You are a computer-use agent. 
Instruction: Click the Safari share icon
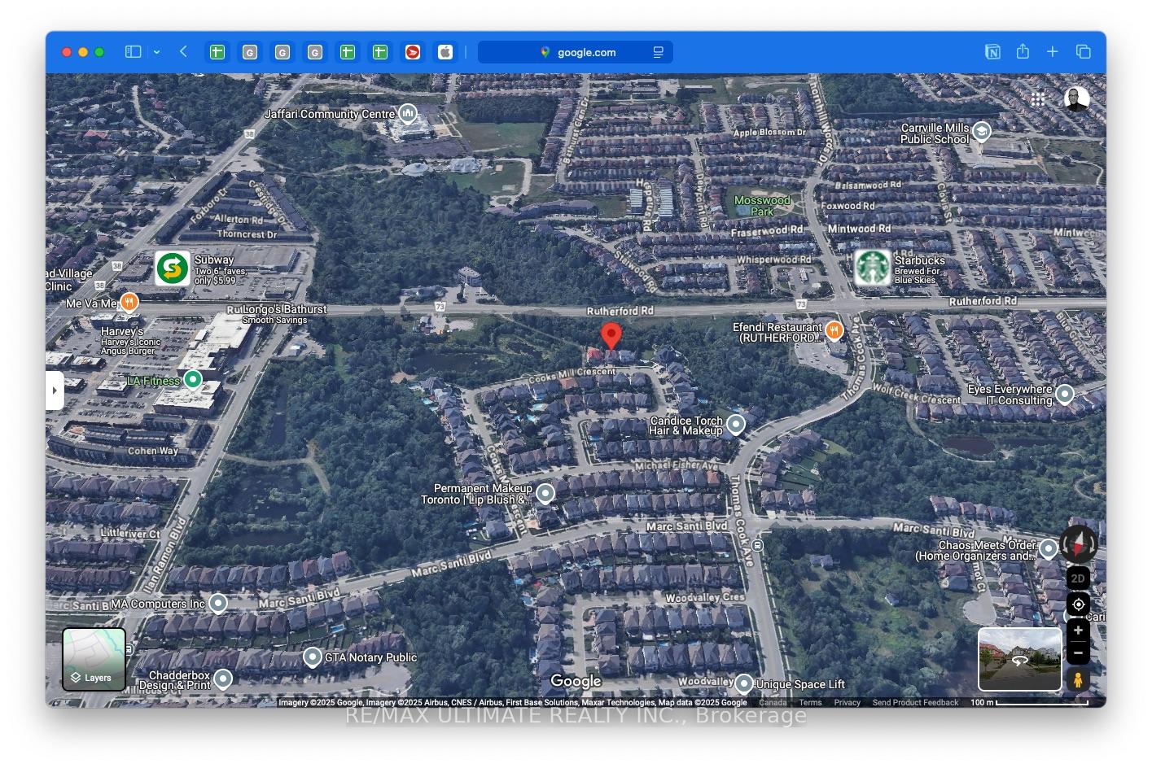click(1023, 51)
